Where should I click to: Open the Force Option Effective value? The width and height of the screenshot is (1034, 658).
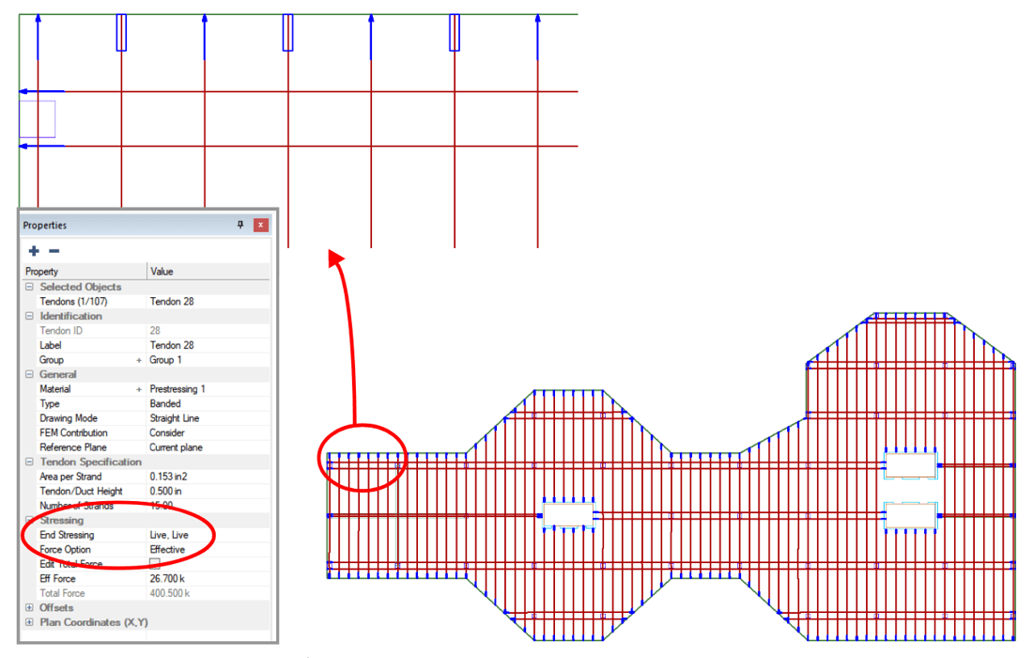pos(167,550)
